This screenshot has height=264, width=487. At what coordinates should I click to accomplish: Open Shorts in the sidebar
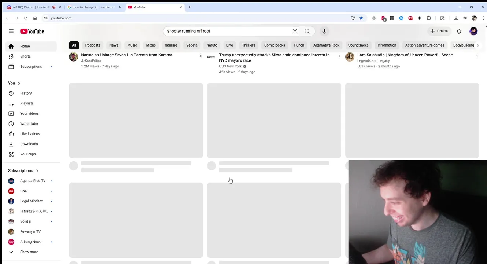point(31,56)
